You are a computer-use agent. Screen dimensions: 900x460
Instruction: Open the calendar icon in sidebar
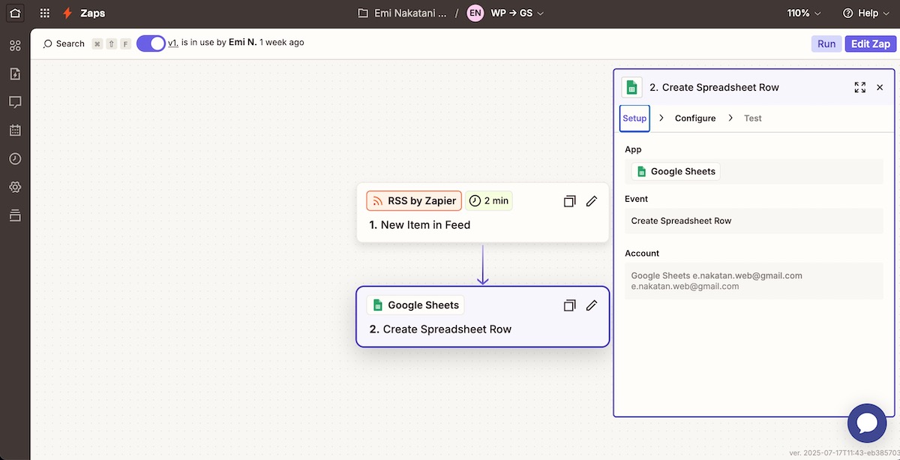point(15,130)
